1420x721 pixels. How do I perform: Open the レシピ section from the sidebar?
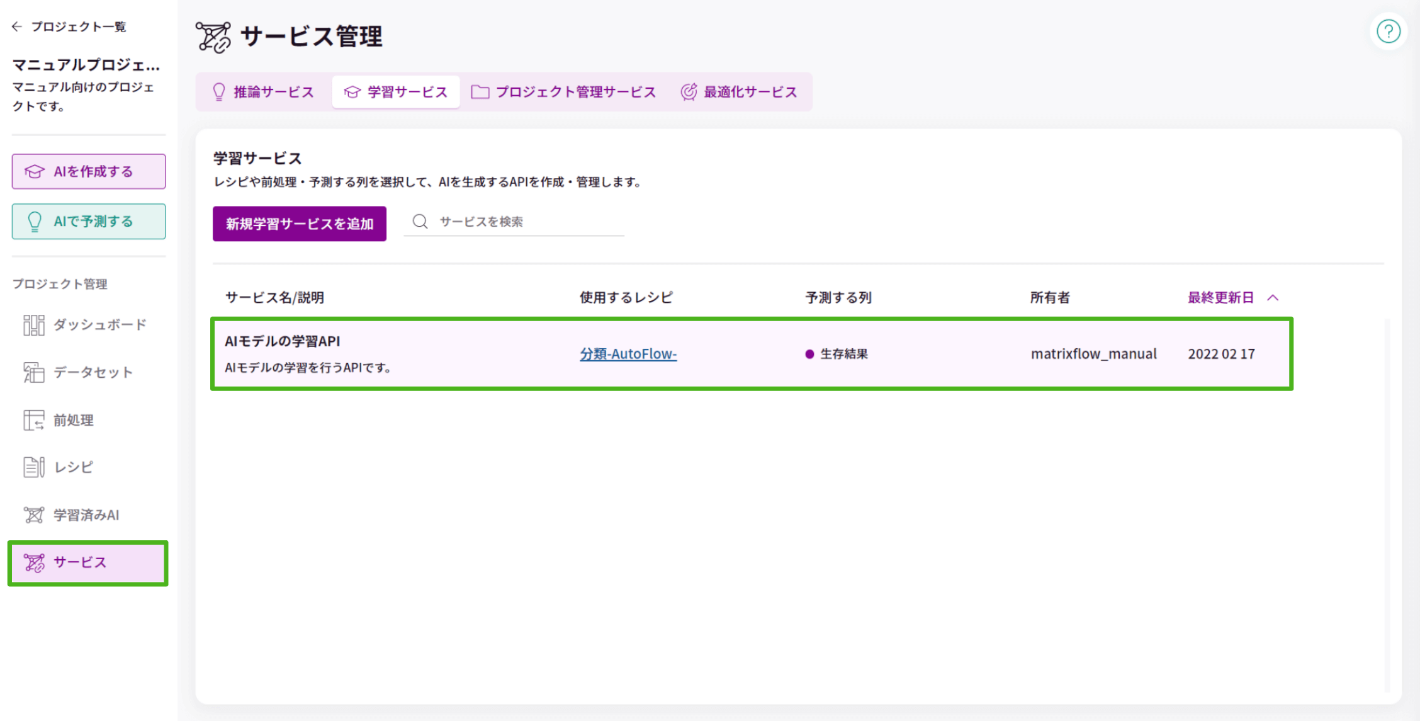(73, 467)
